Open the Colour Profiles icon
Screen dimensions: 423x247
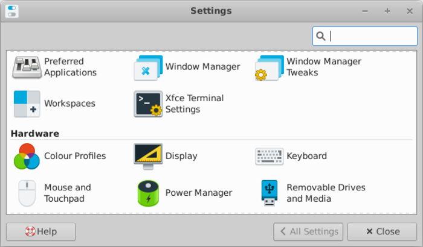(27, 156)
